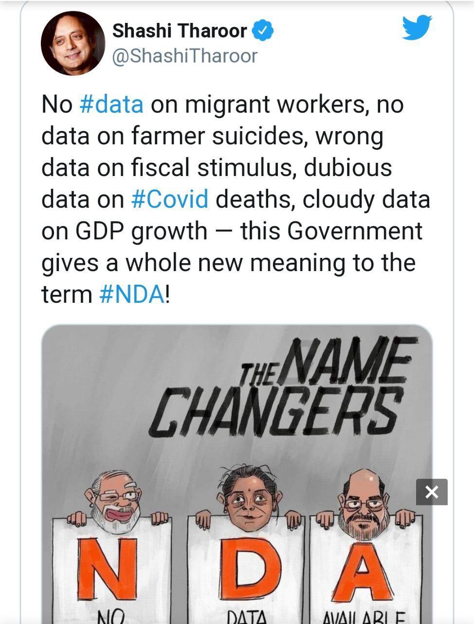The width and height of the screenshot is (474, 624).
Task: Open the round profile avatar photo
Action: [x=73, y=43]
